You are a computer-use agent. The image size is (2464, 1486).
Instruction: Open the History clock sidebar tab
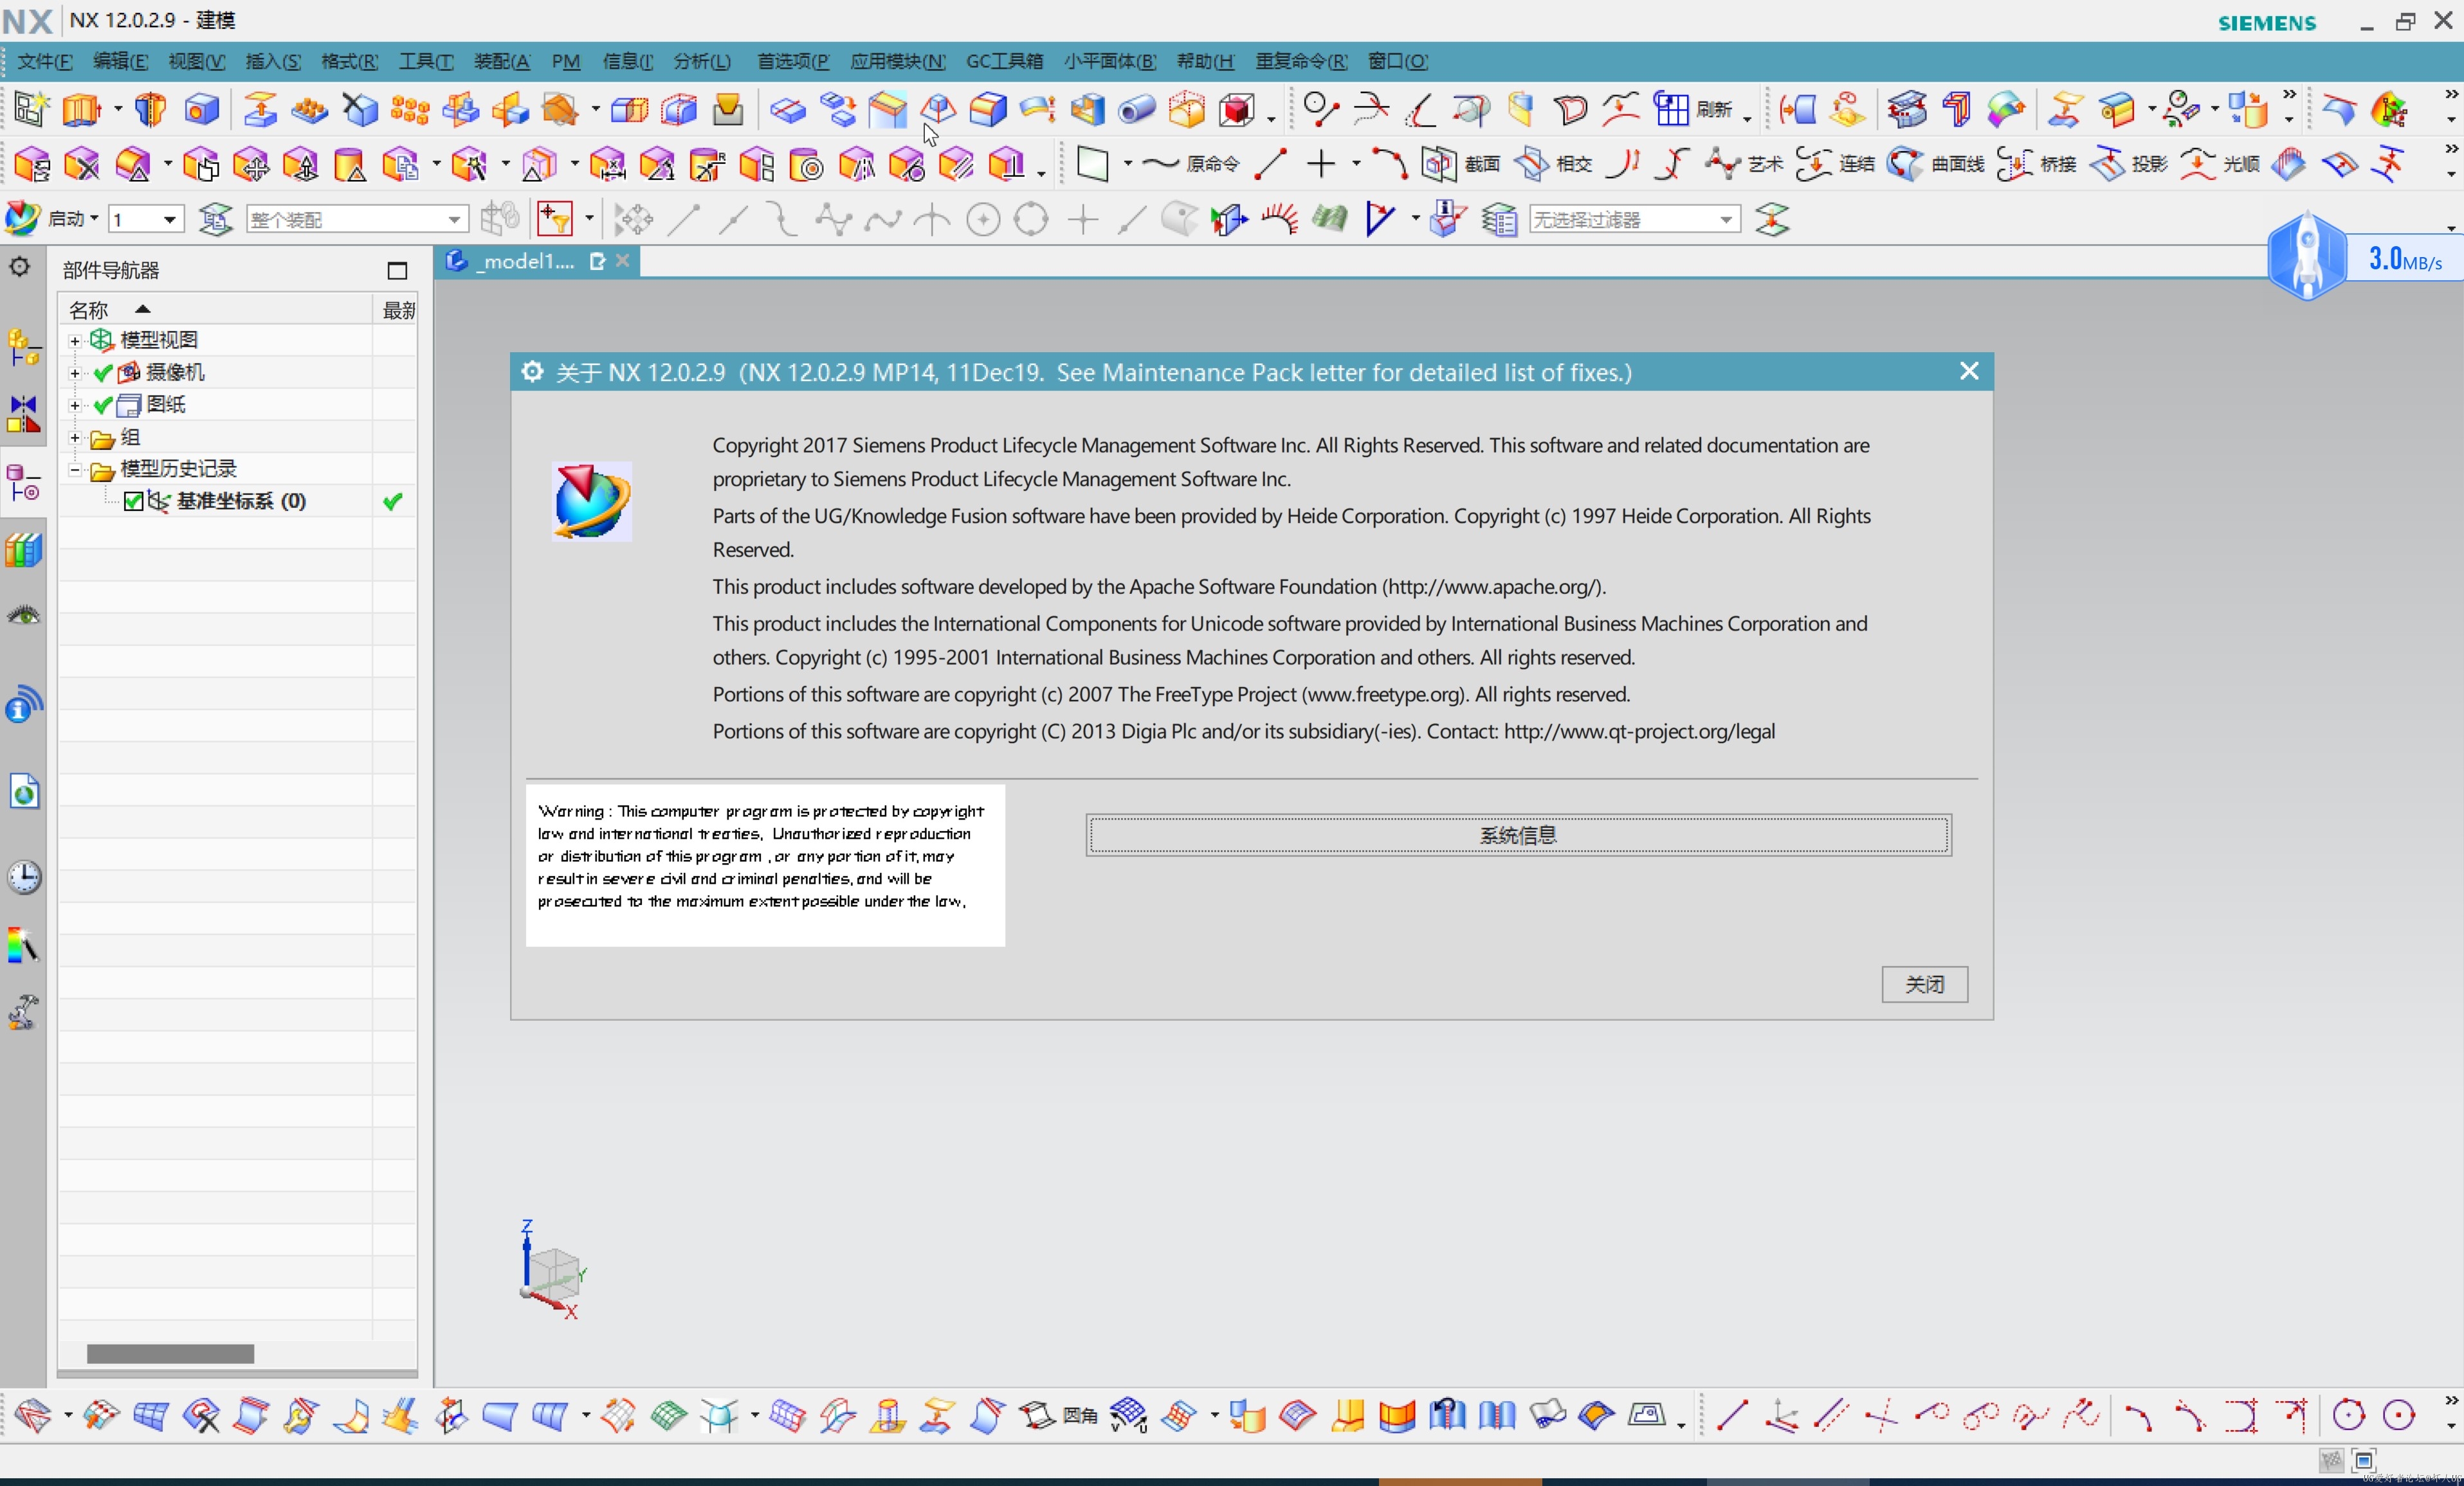click(x=23, y=877)
